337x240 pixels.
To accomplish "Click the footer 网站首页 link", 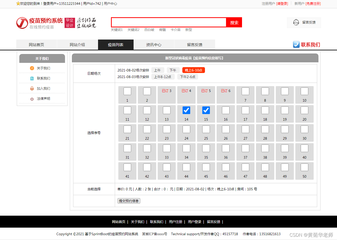I will 119,222.
